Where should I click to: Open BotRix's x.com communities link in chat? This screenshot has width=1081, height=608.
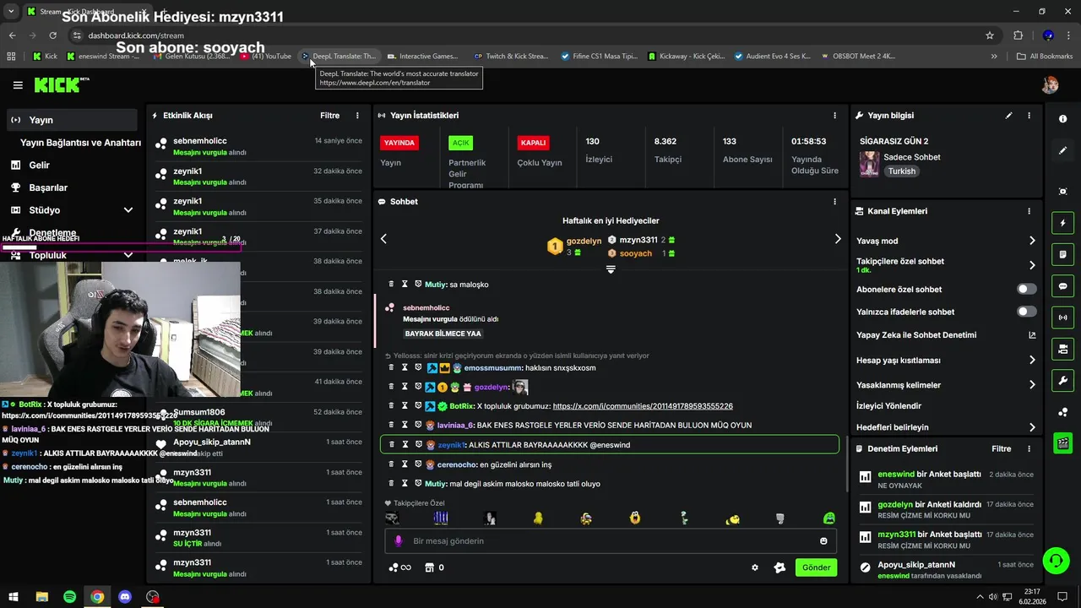coord(643,406)
